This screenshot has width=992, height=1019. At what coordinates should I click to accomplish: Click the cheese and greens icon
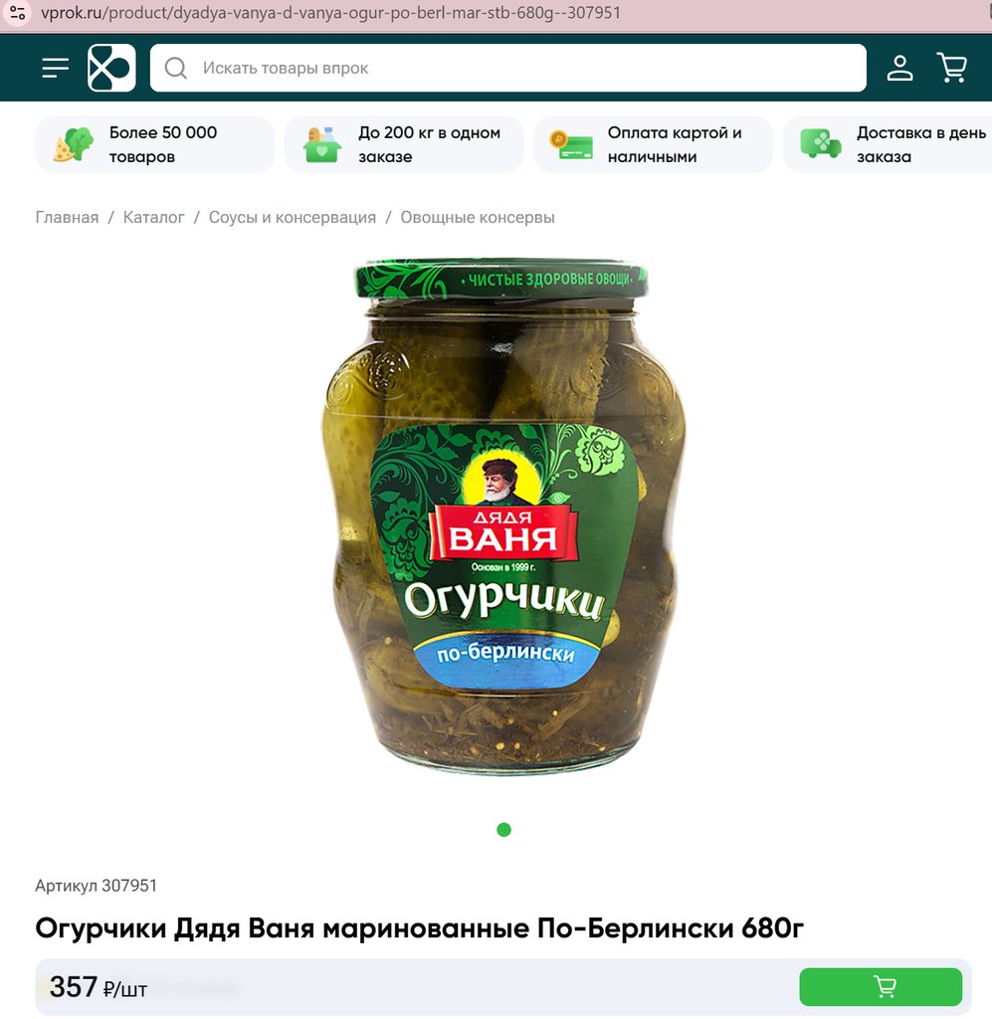73,144
